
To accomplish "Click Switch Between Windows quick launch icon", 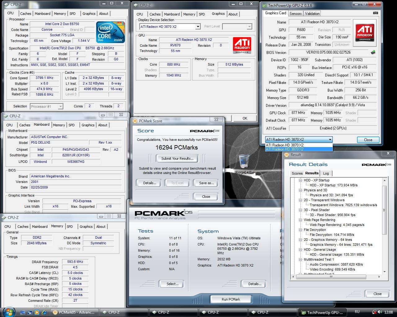I will tap(30, 312).
